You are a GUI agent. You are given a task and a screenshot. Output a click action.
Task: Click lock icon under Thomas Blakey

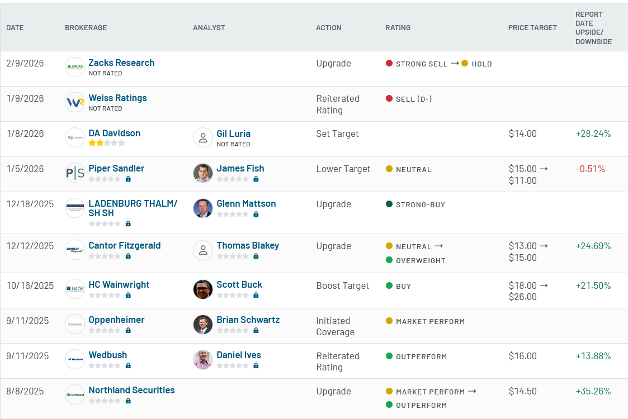[256, 256]
